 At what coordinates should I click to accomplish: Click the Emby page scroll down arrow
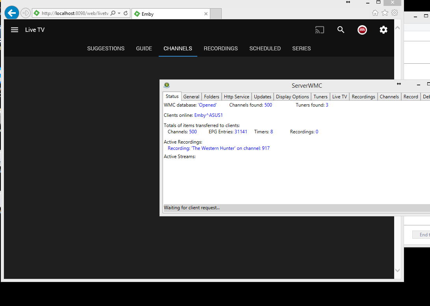[397, 270]
